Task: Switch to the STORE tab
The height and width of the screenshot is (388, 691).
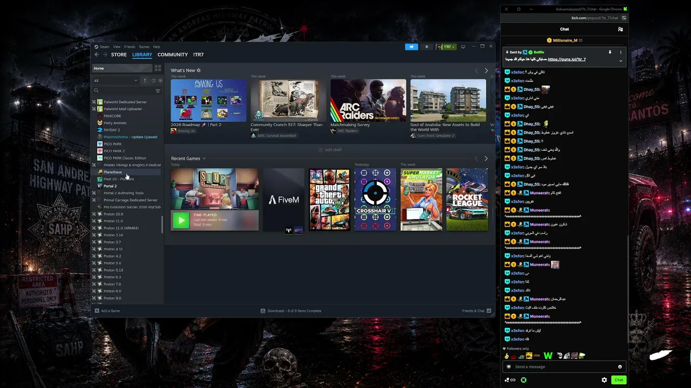Action: tap(119, 54)
